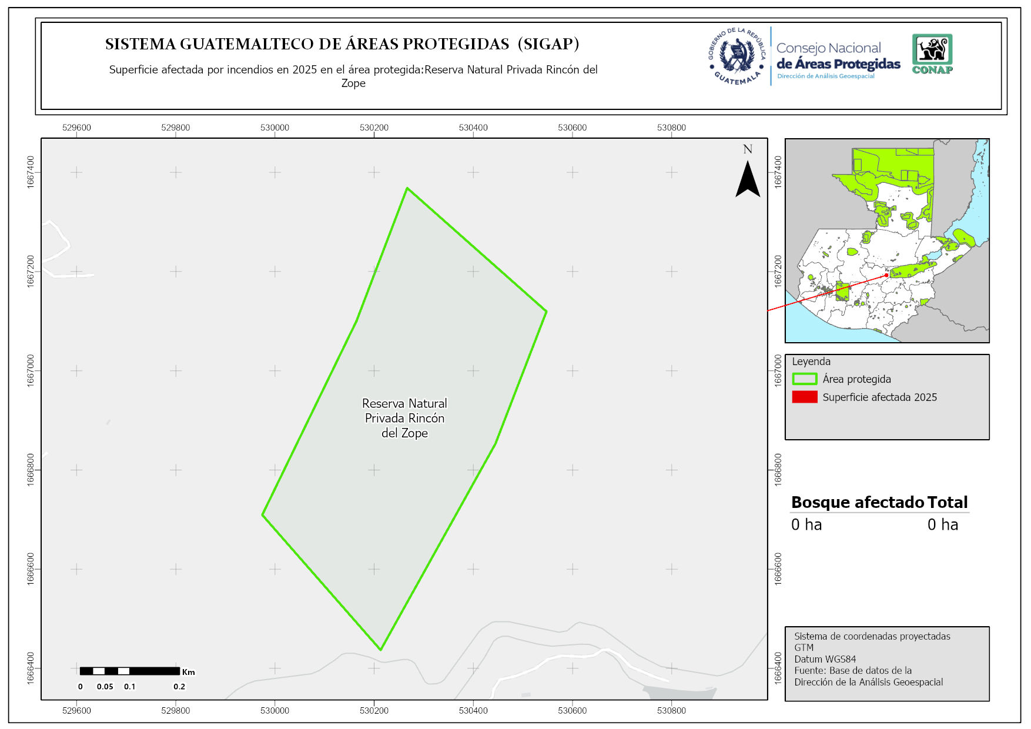Click the Reserva Natural Privada Rincón del Zope label
The image size is (1031, 729).
pos(404,418)
